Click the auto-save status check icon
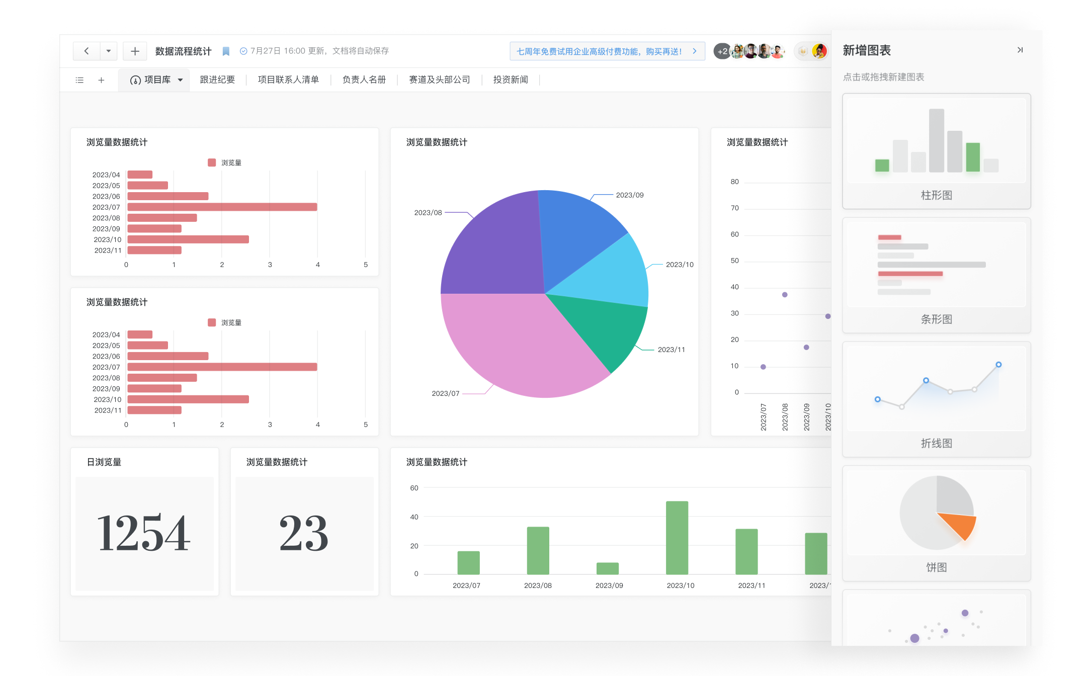The width and height of the screenshot is (1090, 676). coord(243,51)
